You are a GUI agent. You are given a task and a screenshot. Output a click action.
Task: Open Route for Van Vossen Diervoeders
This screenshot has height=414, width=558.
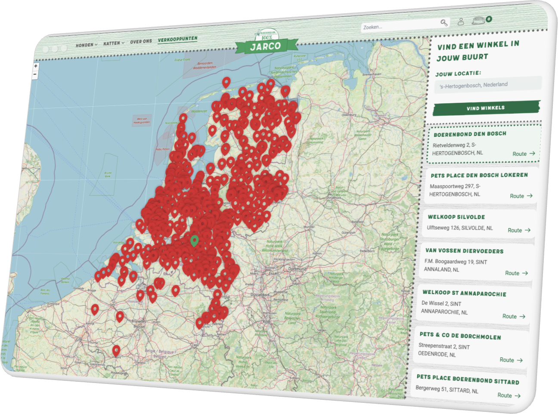(516, 273)
